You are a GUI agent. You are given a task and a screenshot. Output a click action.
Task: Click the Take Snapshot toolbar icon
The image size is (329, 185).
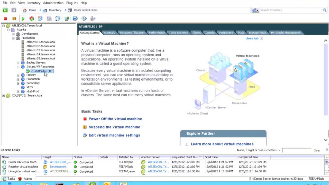(x=40, y=19)
